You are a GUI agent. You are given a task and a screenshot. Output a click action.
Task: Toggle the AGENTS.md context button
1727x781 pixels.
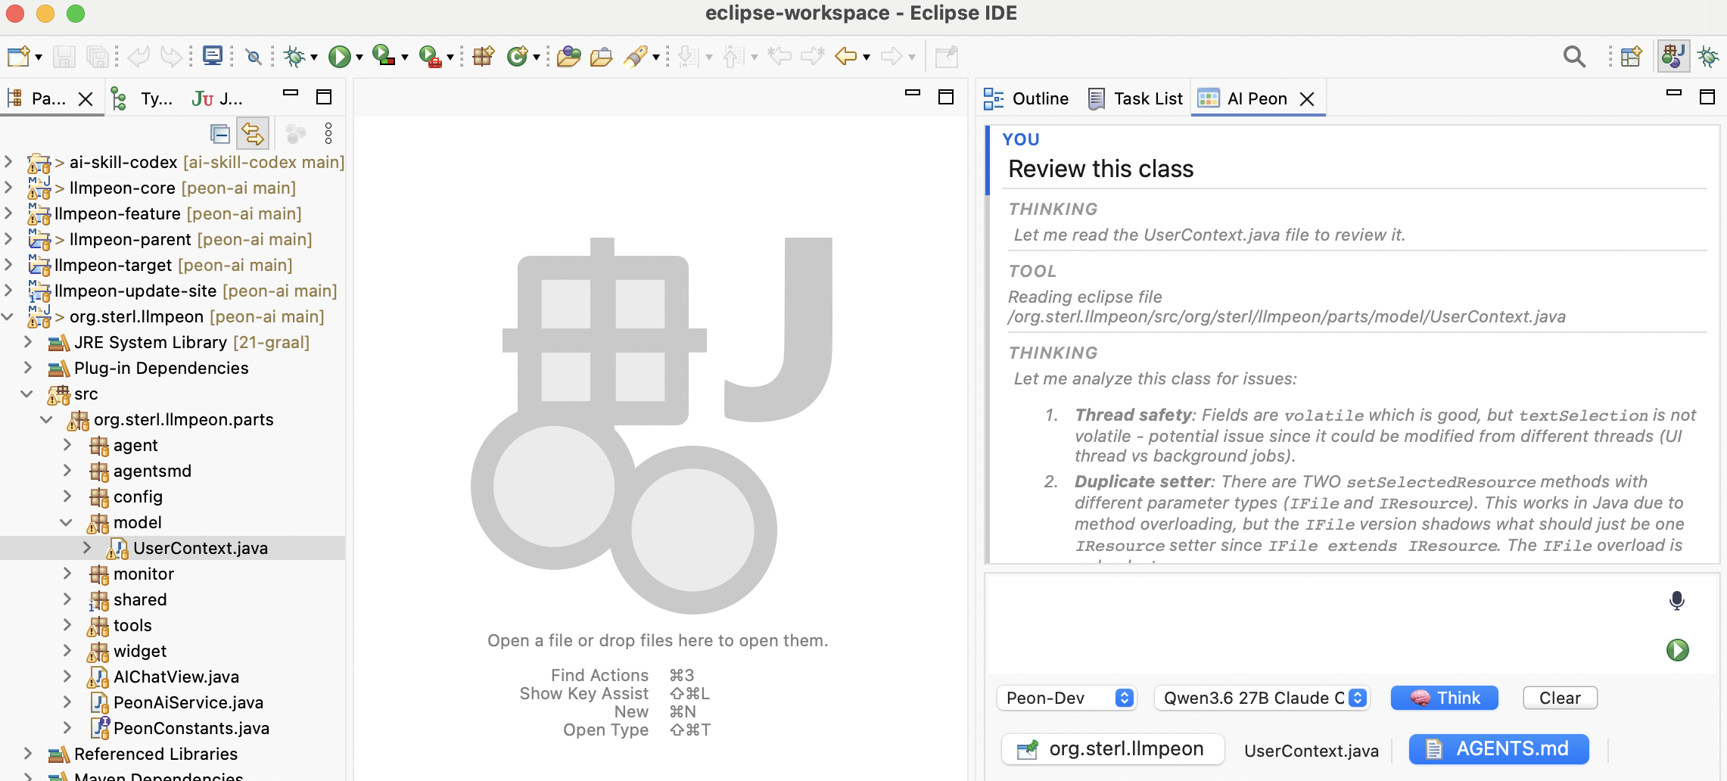pos(1498,748)
